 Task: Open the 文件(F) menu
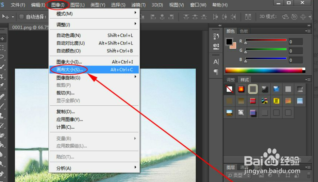pyautogui.click(x=18, y=5)
